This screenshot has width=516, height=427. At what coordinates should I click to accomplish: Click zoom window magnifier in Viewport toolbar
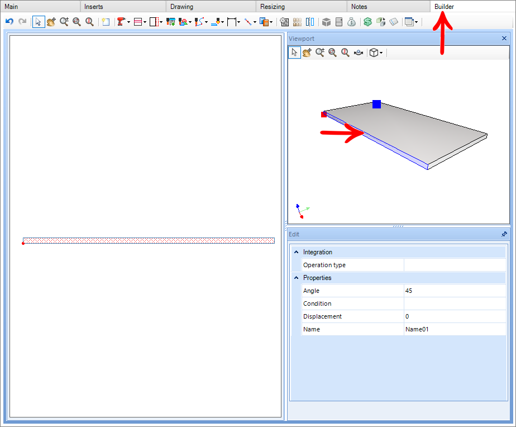click(x=332, y=53)
